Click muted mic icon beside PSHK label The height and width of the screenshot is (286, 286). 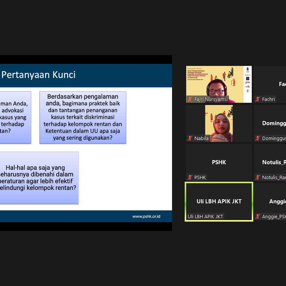[x=190, y=178]
